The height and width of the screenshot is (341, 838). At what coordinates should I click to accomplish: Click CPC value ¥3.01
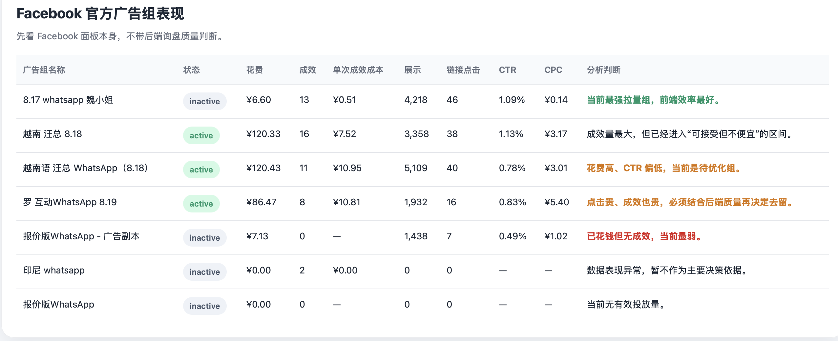pyautogui.click(x=556, y=168)
